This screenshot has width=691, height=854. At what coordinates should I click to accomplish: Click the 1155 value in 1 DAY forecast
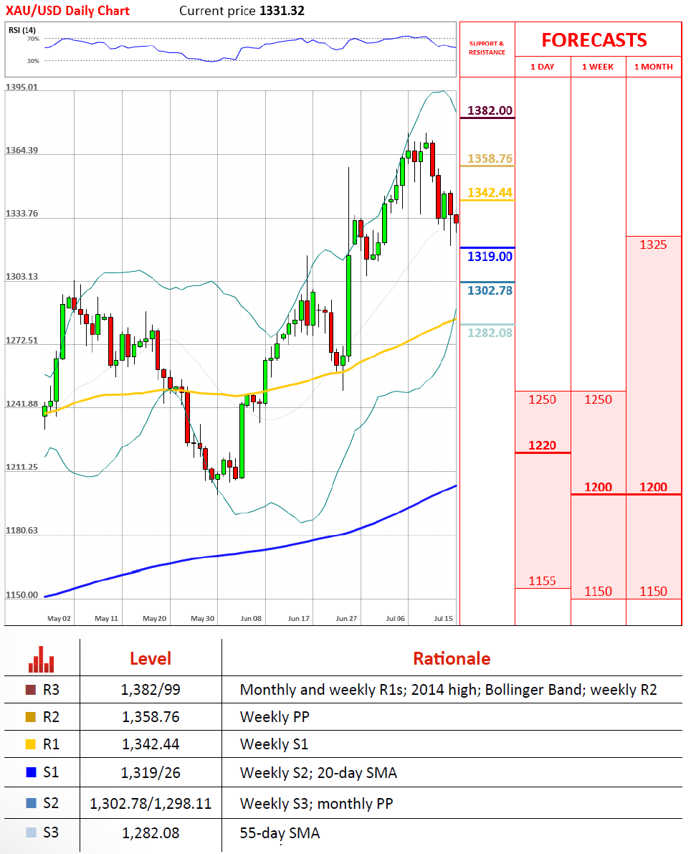pos(543,581)
